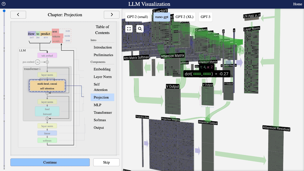Select the feed forward block in diagram
The image size is (304, 171).
point(47,111)
